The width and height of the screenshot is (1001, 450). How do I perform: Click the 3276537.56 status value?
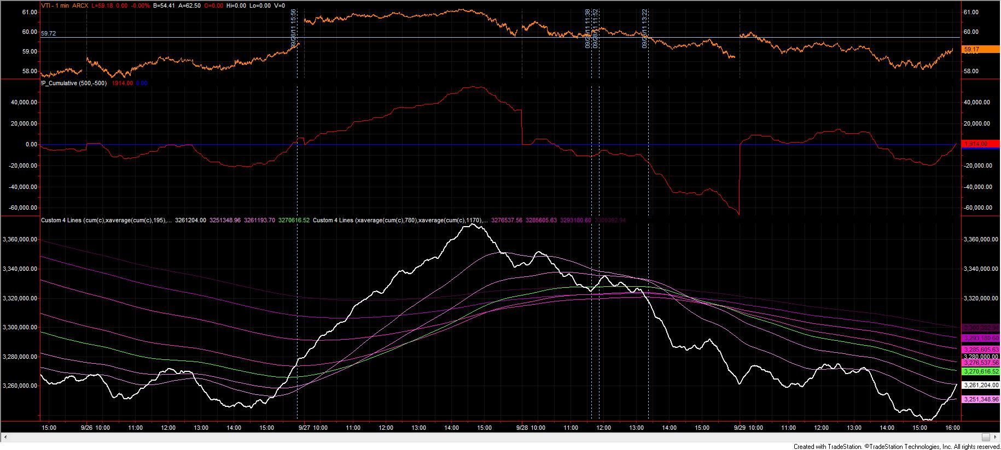pyautogui.click(x=507, y=220)
